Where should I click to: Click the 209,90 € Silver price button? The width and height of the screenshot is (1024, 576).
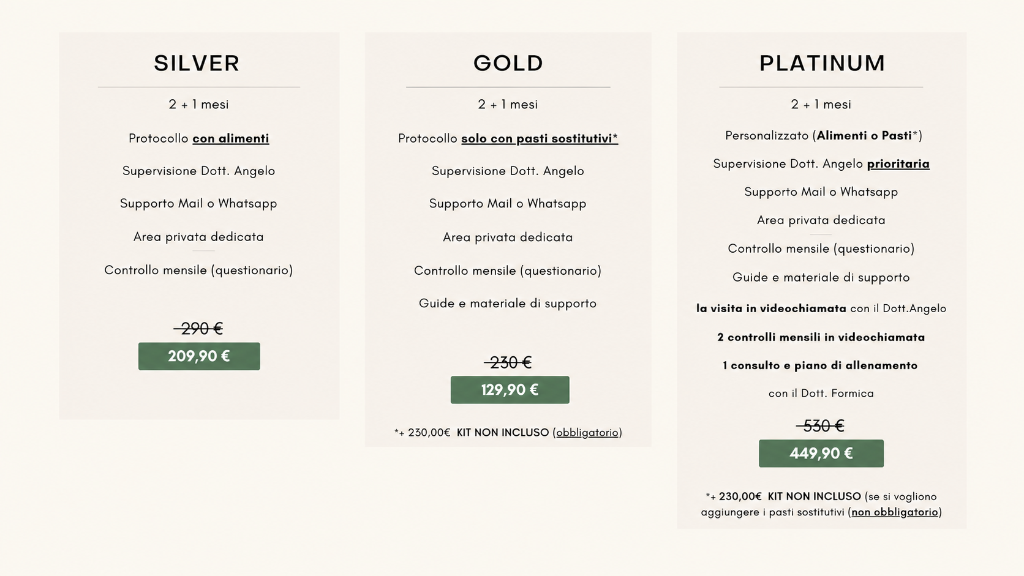pyautogui.click(x=199, y=356)
